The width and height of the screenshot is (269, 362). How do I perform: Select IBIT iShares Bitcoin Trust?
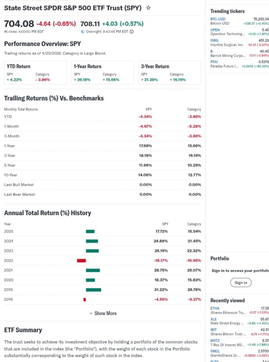tap(214, 330)
